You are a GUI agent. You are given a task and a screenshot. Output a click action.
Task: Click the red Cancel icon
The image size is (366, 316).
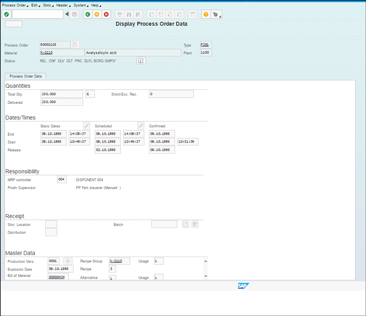tap(106, 15)
